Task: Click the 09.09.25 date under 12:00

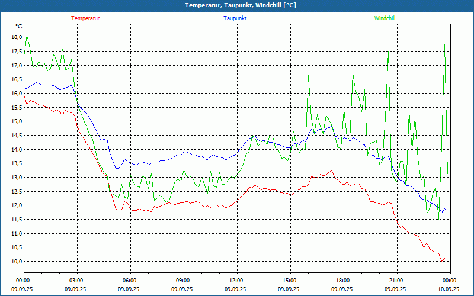Action: pyautogui.click(x=235, y=289)
